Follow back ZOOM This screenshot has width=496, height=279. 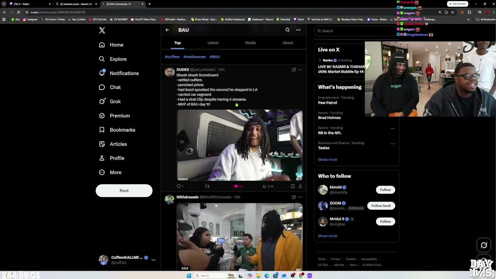click(381, 206)
